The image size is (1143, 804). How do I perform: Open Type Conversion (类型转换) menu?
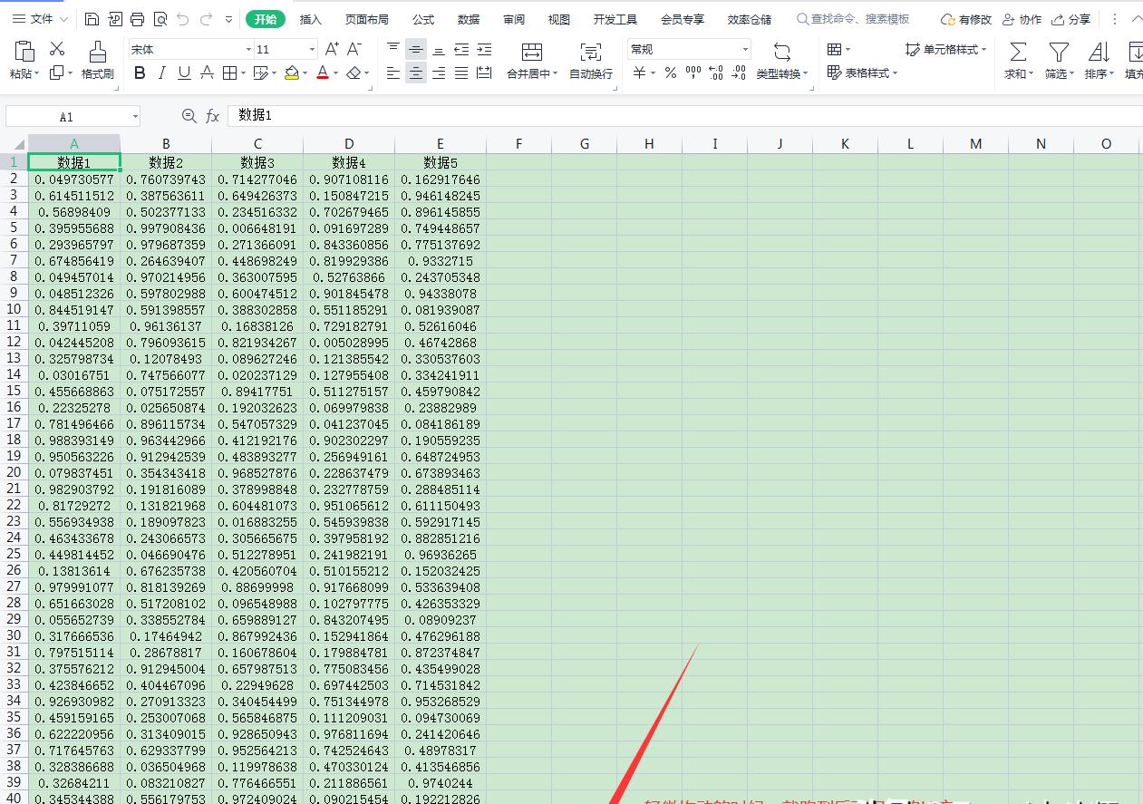[782, 60]
